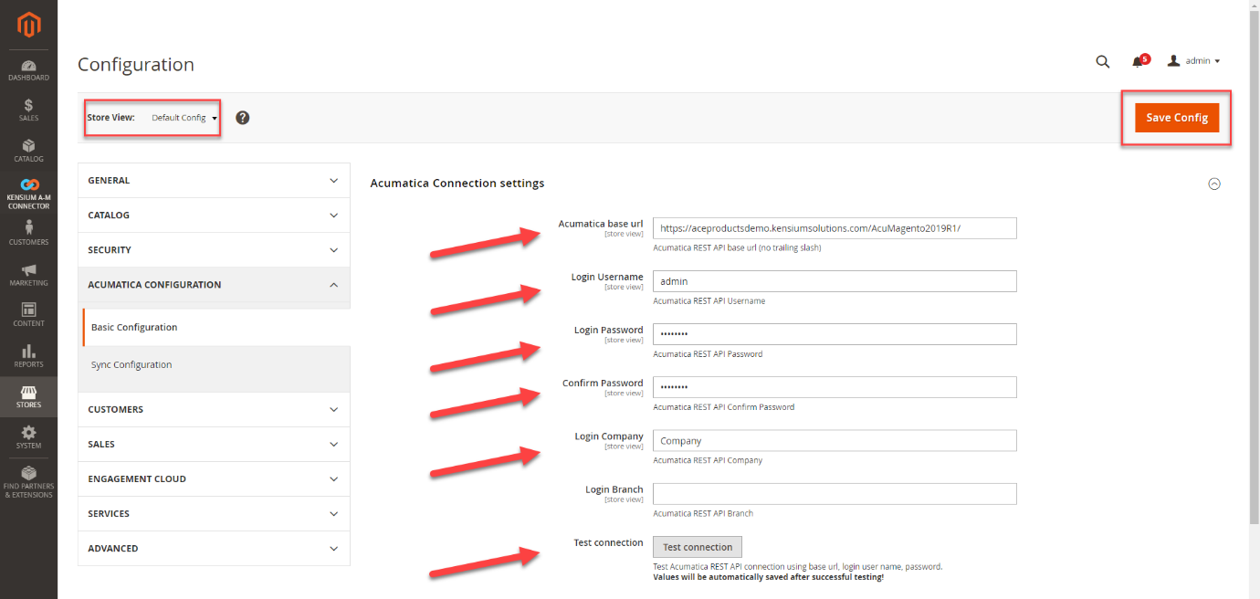Expand the Advanced config section
The image size is (1260, 599).
pyautogui.click(x=214, y=549)
